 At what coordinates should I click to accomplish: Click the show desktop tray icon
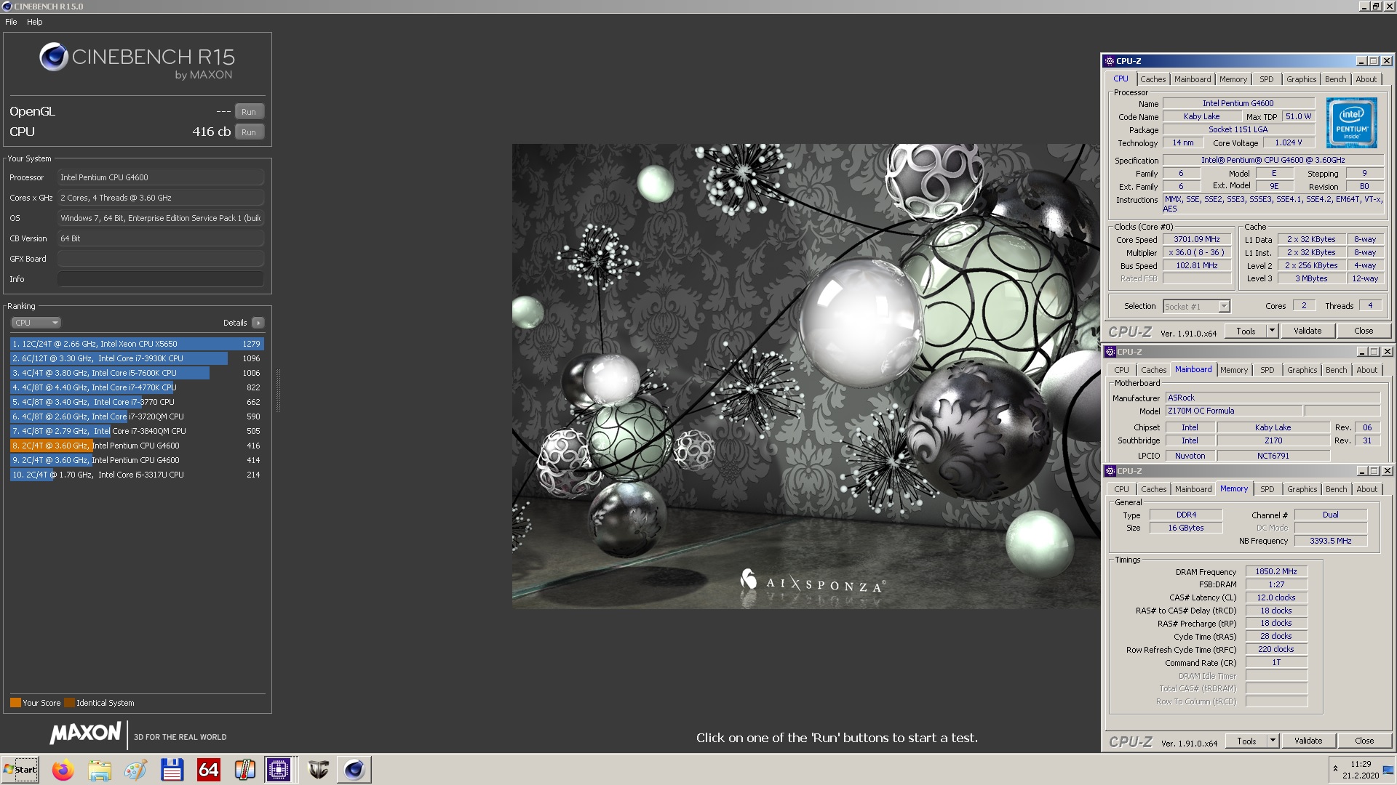coord(1388,770)
